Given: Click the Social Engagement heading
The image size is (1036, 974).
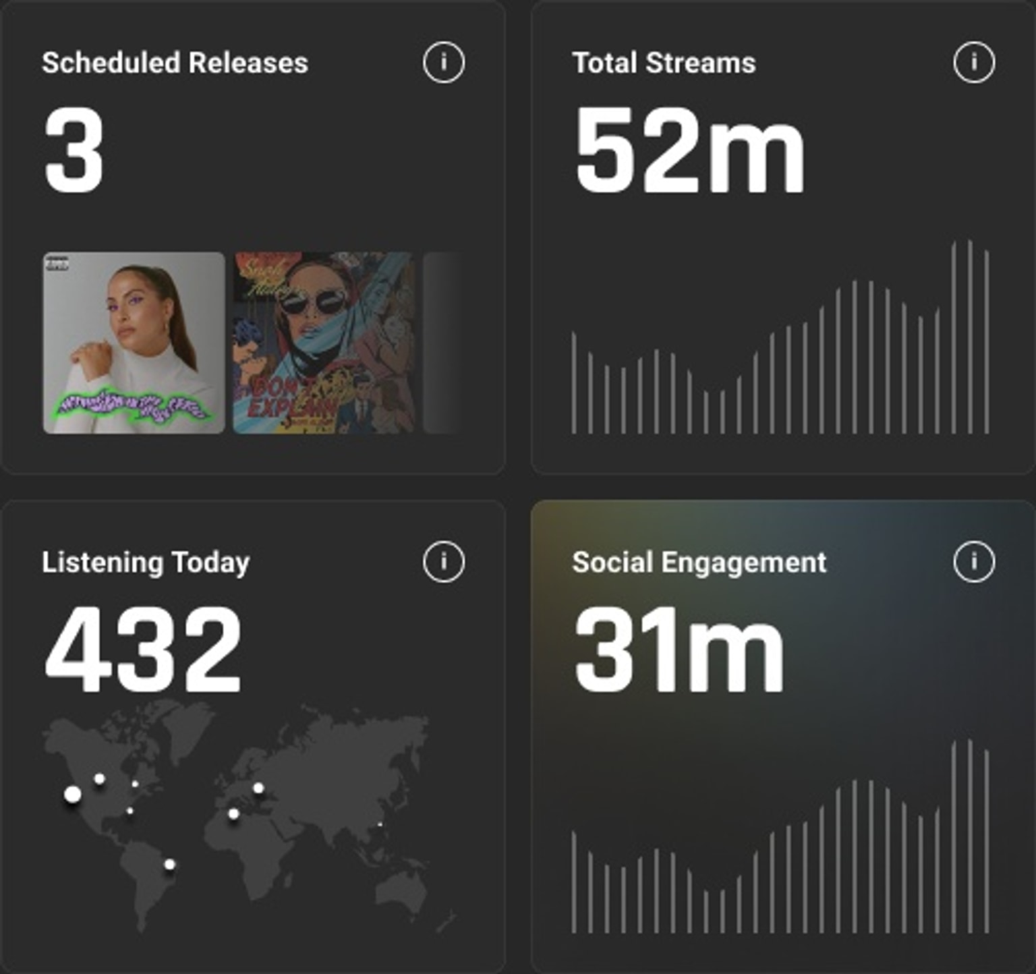Looking at the screenshot, I should (699, 562).
